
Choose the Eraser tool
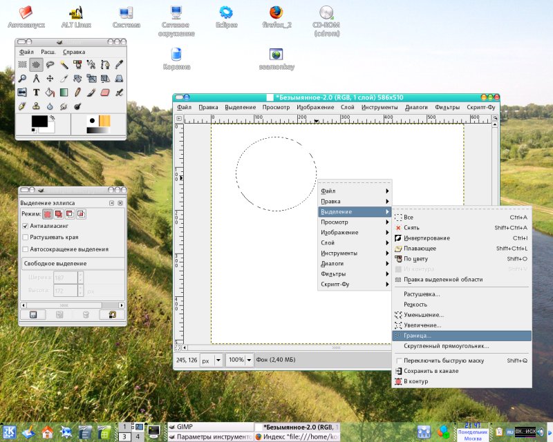[105, 92]
